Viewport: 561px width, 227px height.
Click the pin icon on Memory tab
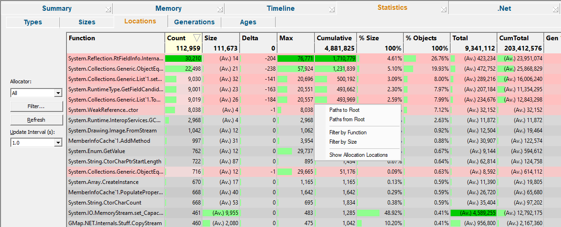[x=220, y=10]
